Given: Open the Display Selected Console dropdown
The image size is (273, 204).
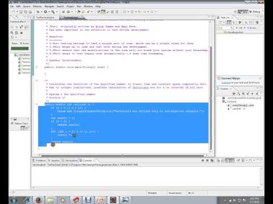Looking at the screenshot, I should coord(246,160).
